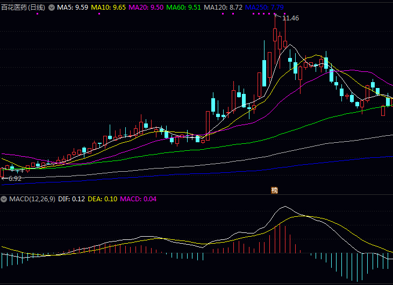
Task: Click the leftmost magenta event dot
Action: coord(37,14)
